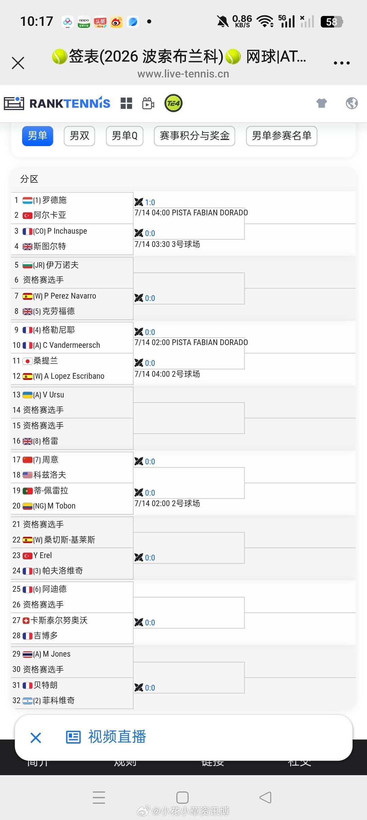Select the 男单 tab
Image resolution: width=367 pixels, height=820 pixels.
[38, 136]
